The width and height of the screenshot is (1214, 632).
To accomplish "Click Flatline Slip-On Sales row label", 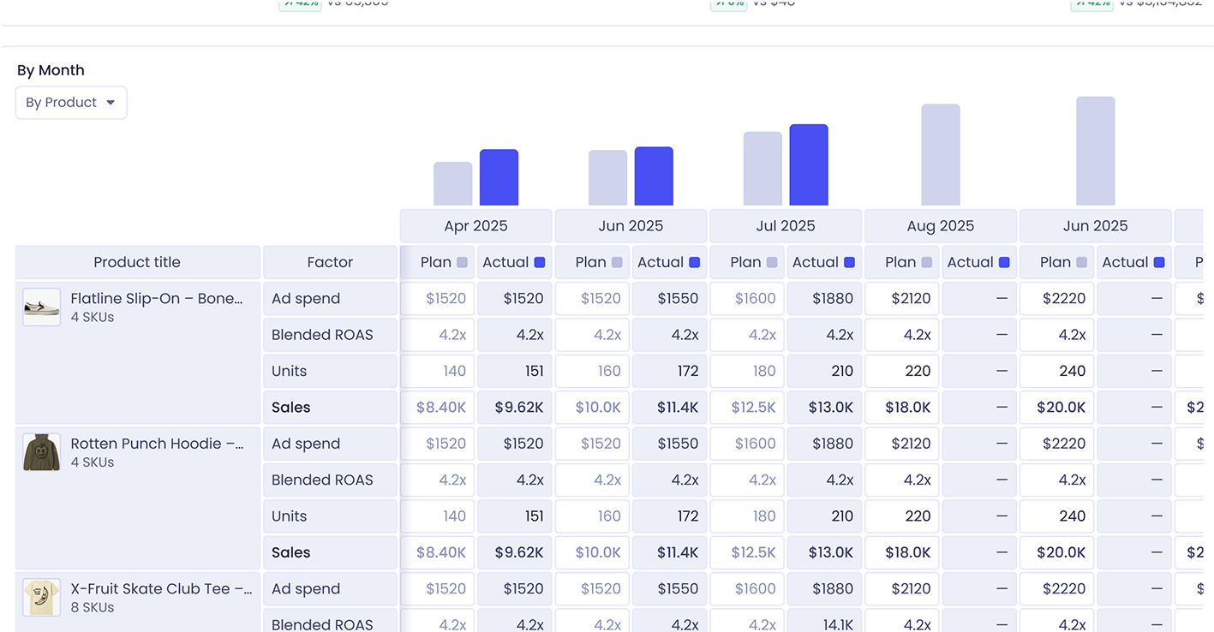I will [x=330, y=408].
